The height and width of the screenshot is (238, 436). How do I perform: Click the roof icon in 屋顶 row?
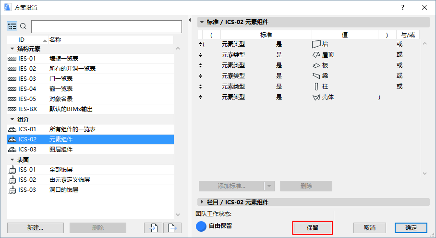pyautogui.click(x=316, y=55)
